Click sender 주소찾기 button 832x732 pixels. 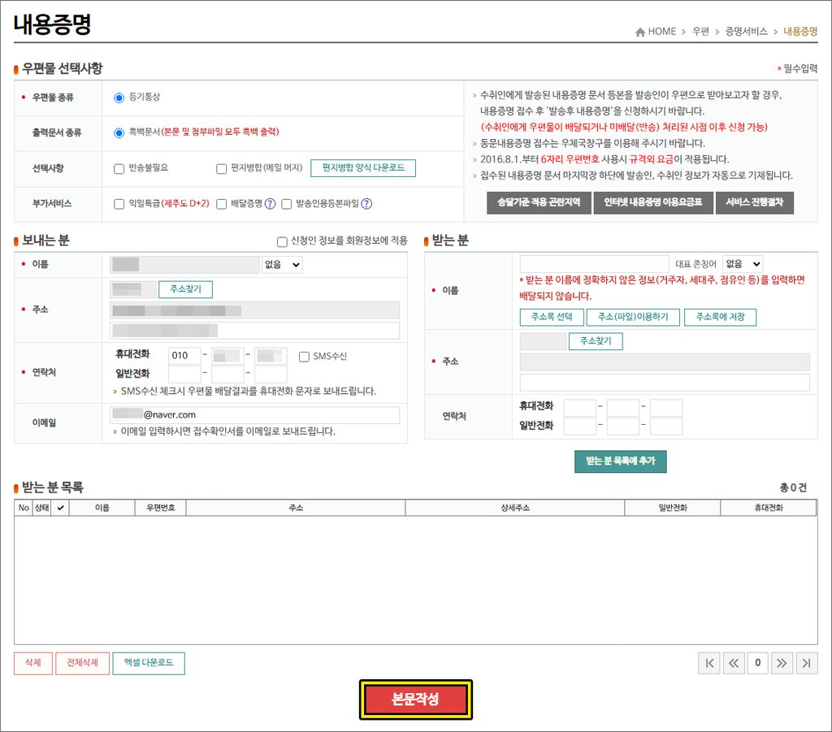click(x=185, y=289)
